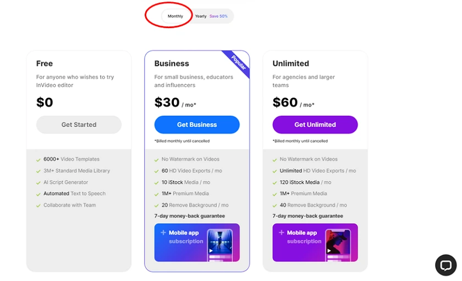Click checkmark beside No Watermark on Videos in Business
This screenshot has width=462, height=281.
pyautogui.click(x=156, y=160)
